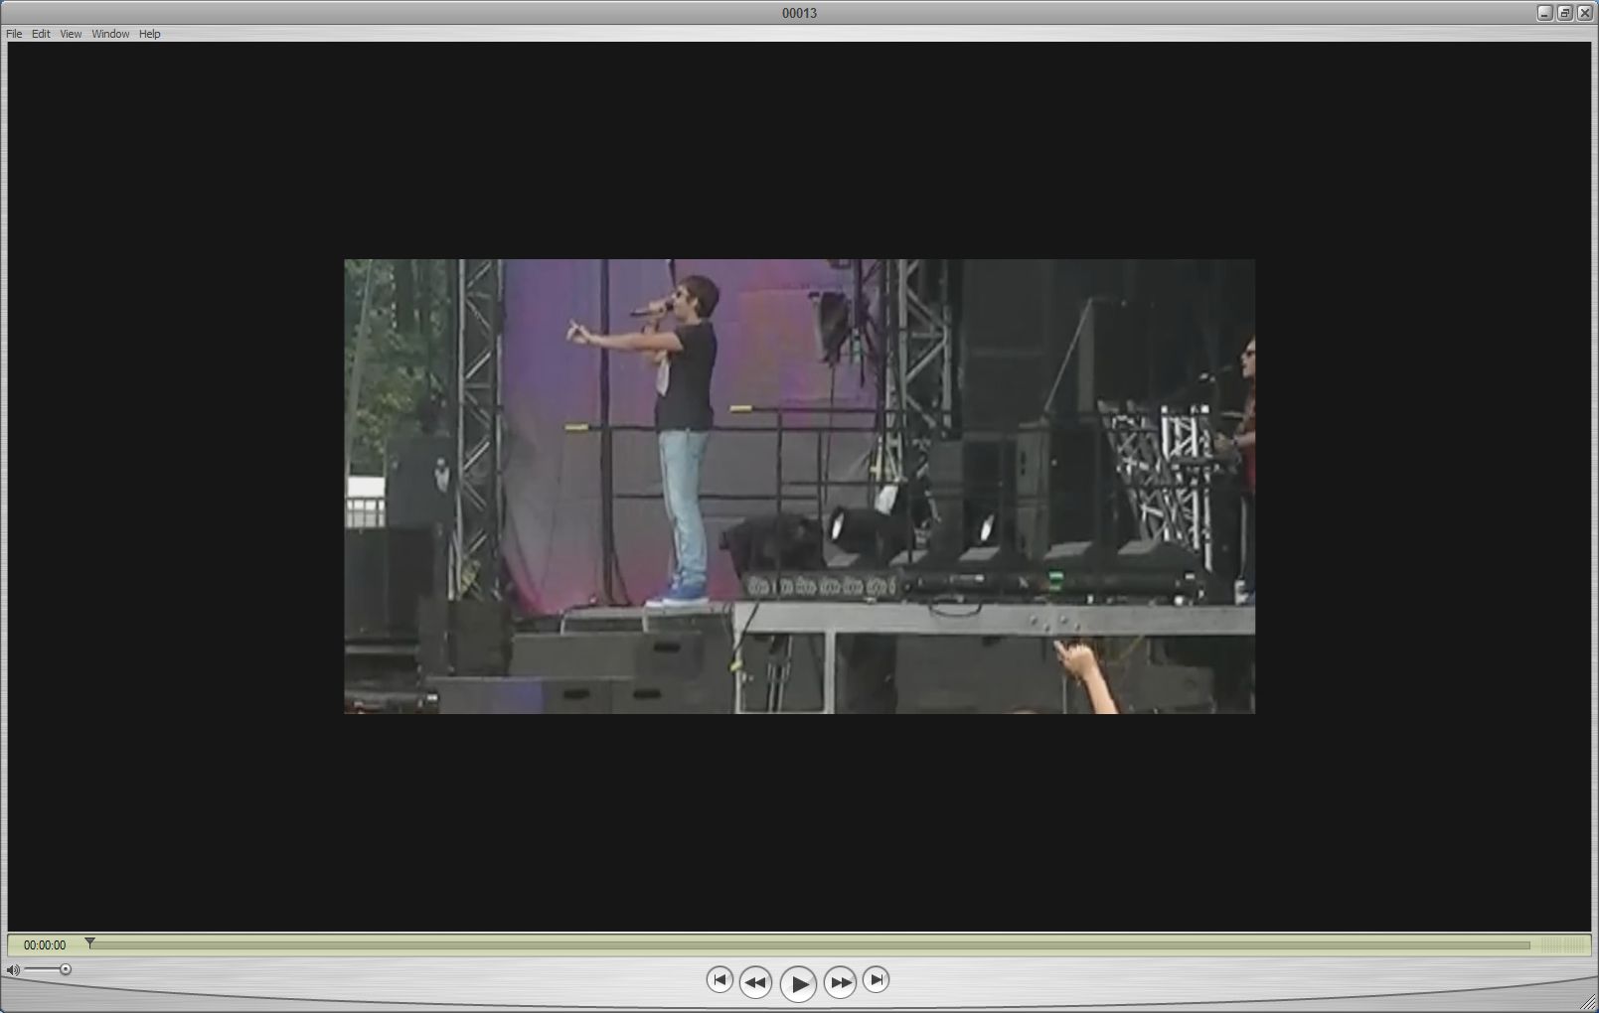The image size is (1599, 1013).
Task: Close the 00013 window
Action: pyautogui.click(x=1584, y=13)
